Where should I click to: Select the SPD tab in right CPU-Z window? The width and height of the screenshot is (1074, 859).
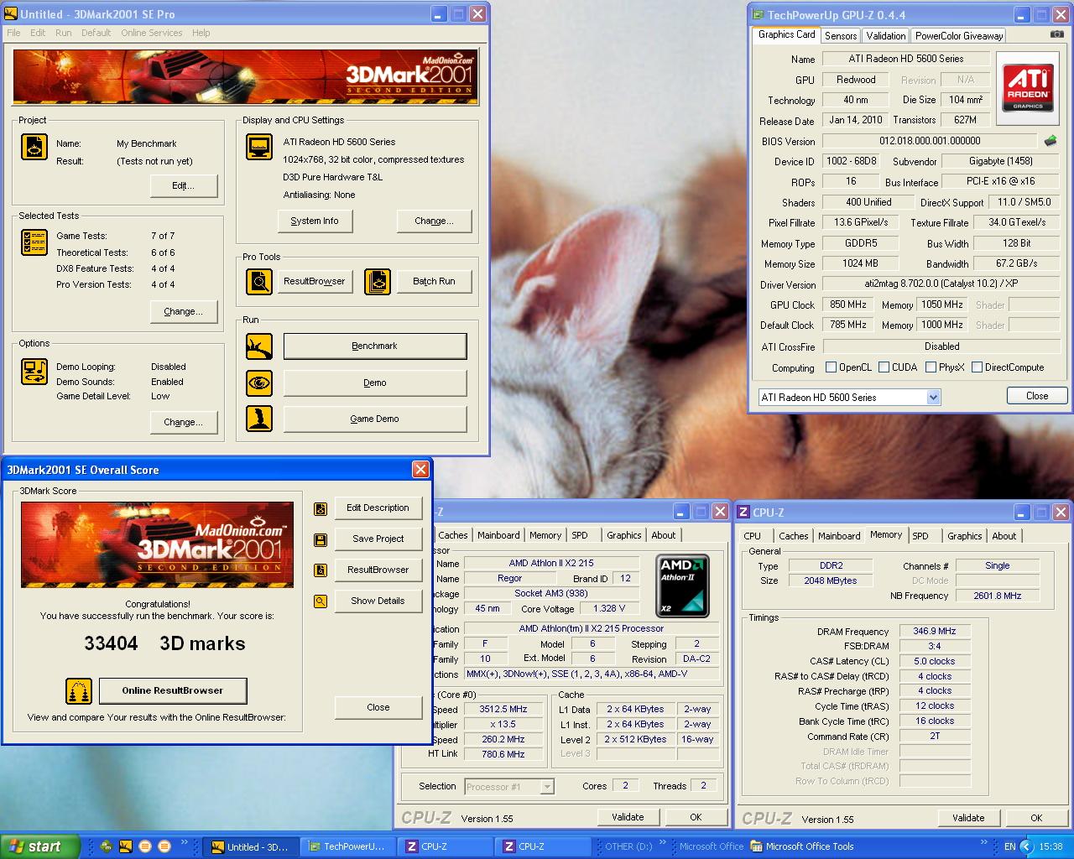pyautogui.click(x=920, y=536)
